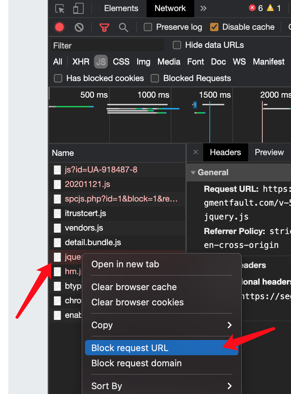Switch to the Preview tab
The width and height of the screenshot is (291, 394).
tap(269, 152)
